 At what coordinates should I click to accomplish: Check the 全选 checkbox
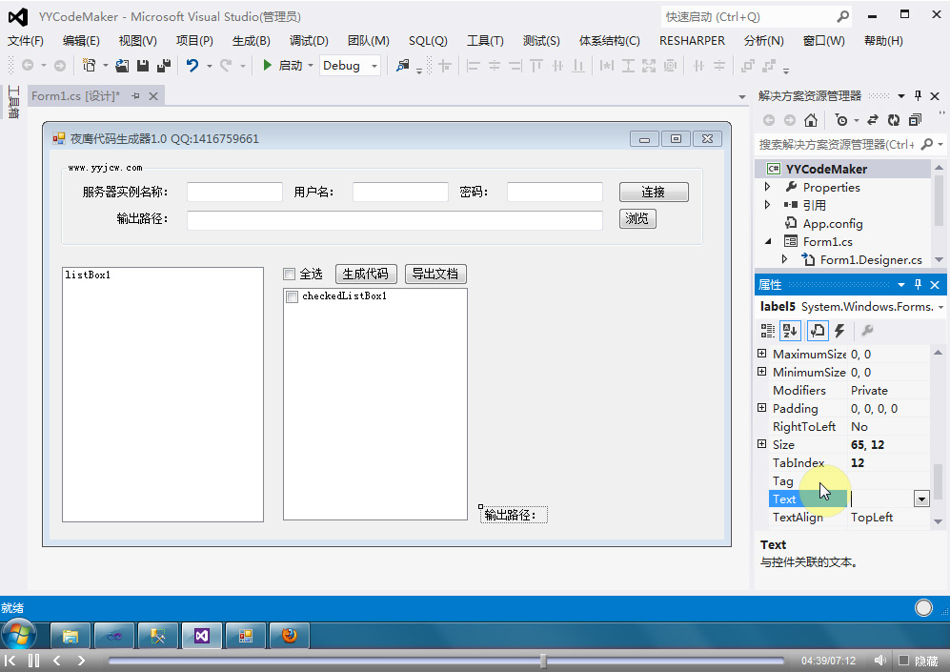click(x=290, y=274)
